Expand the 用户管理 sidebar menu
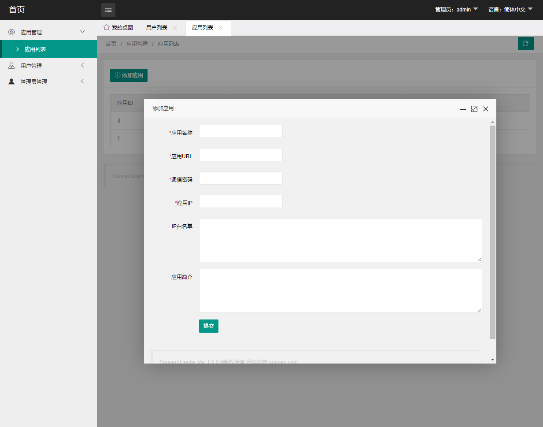543x427 pixels. click(31, 66)
